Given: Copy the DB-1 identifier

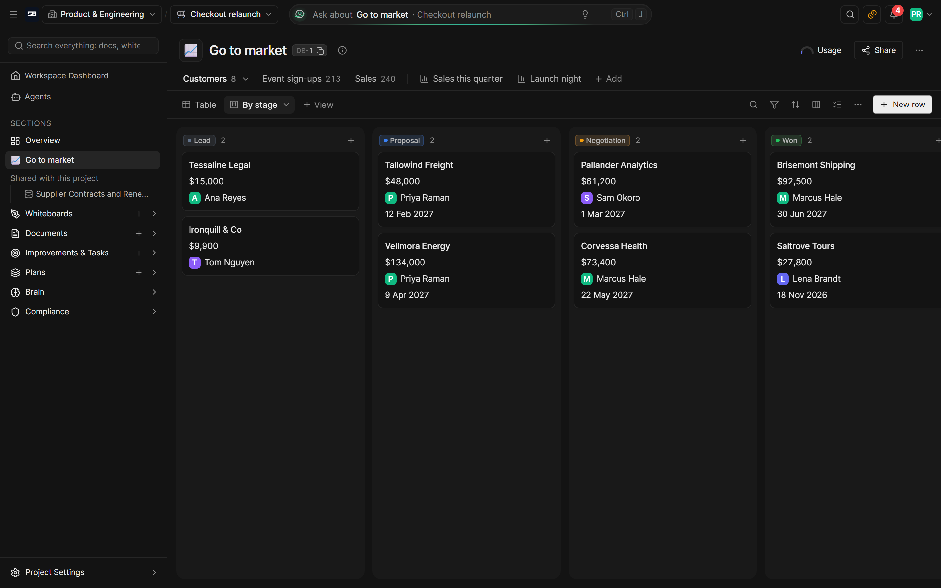Looking at the screenshot, I should (321, 51).
